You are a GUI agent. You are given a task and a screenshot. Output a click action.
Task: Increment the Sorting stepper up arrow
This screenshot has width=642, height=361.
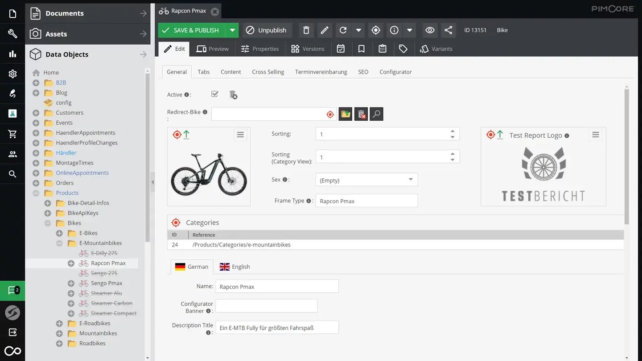tap(453, 131)
